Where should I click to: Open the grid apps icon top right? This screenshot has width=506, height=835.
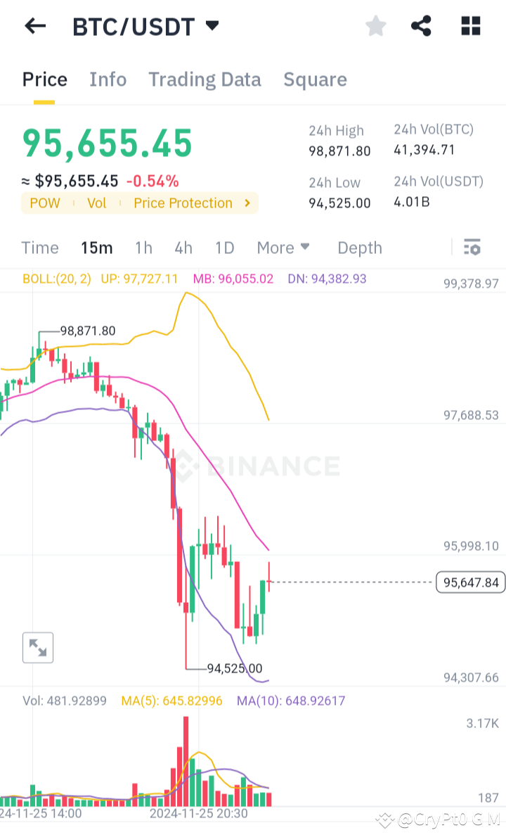(469, 26)
